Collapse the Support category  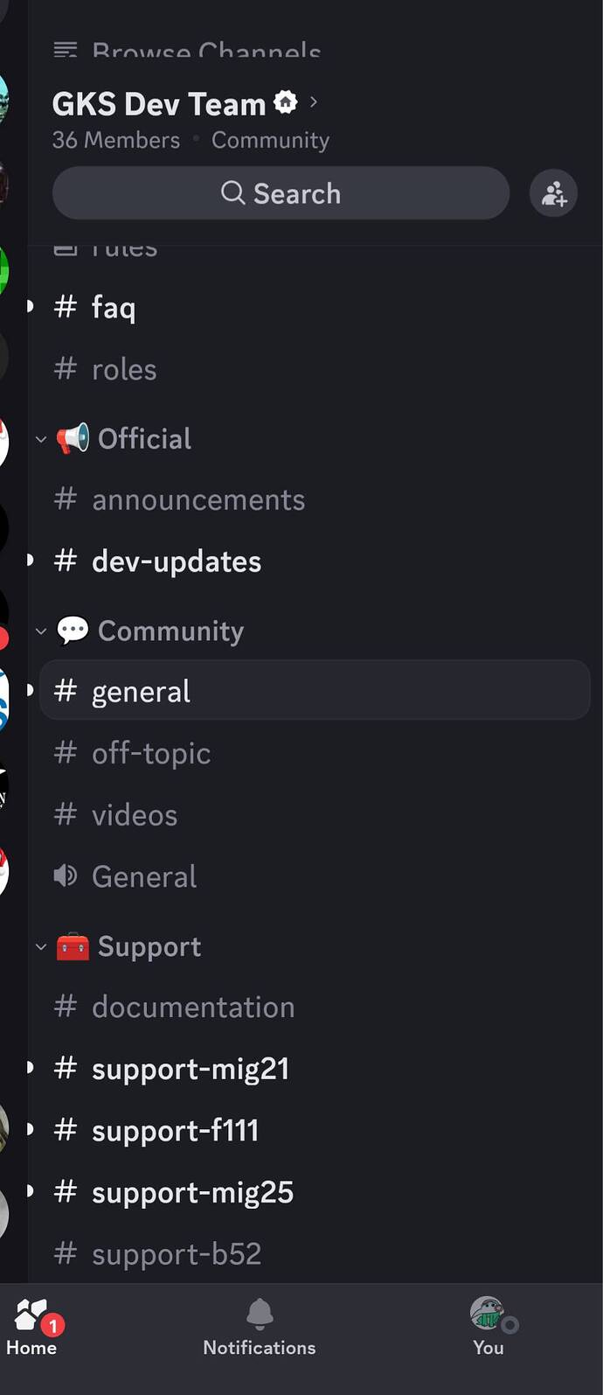click(x=41, y=946)
